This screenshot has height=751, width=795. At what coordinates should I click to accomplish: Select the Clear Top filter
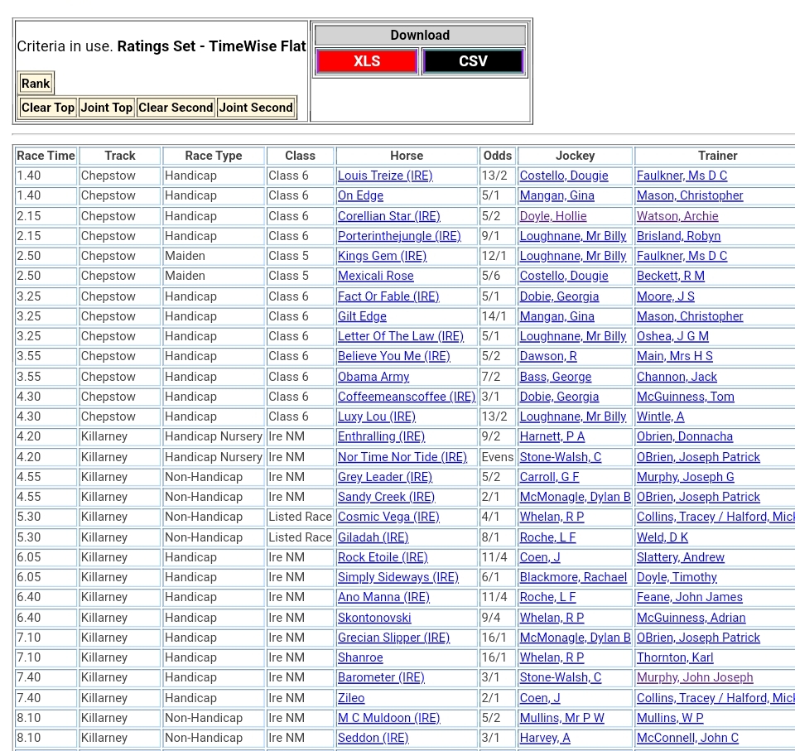[x=48, y=108]
